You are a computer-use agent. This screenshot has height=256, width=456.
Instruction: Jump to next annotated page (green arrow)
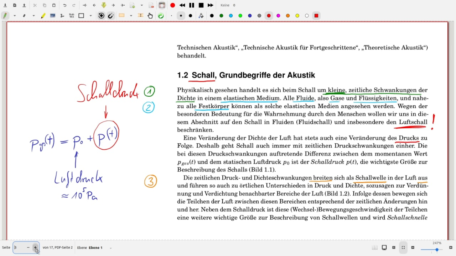104,5
